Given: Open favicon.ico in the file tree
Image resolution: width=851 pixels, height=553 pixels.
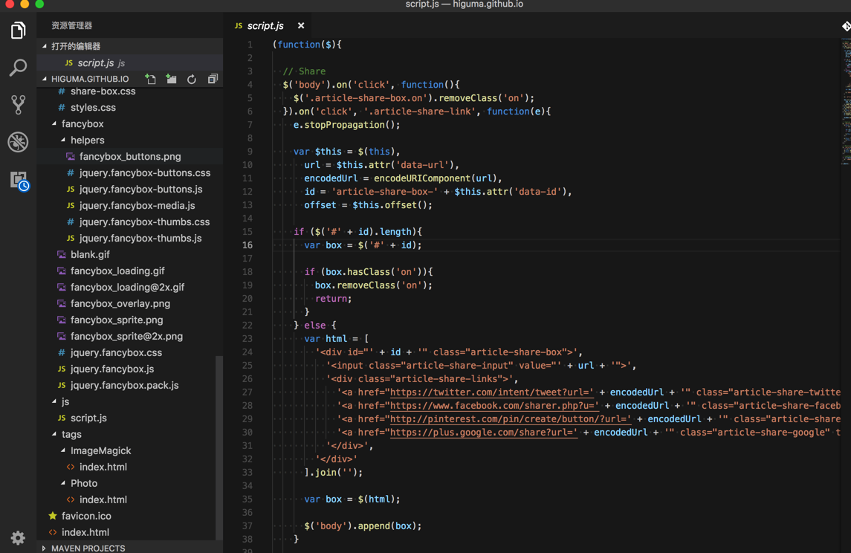Looking at the screenshot, I should coord(86,516).
